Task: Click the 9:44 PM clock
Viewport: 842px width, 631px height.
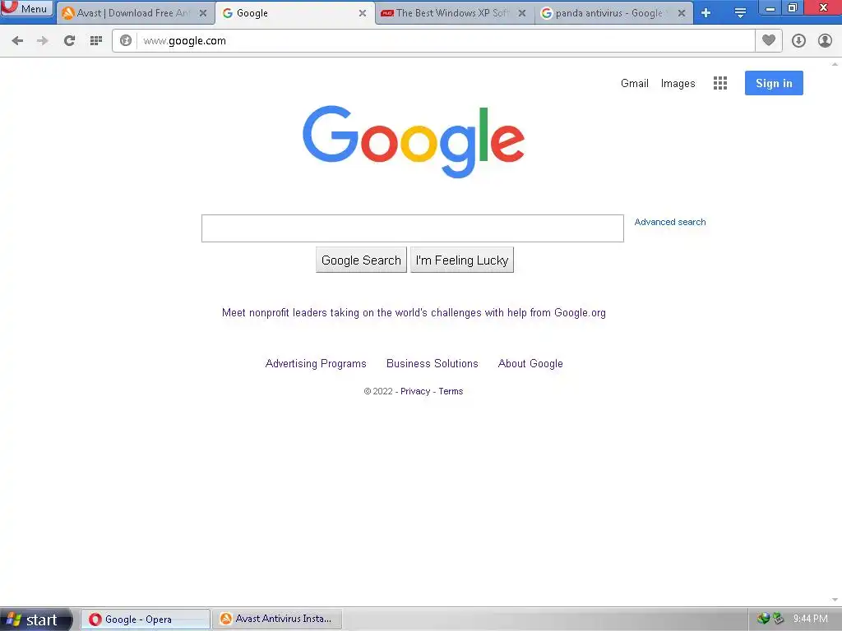Action: [810, 619]
